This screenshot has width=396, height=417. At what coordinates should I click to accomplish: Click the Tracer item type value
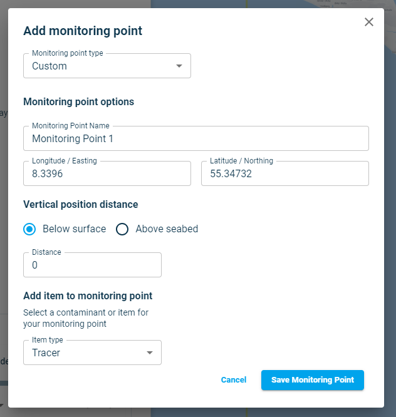46,353
